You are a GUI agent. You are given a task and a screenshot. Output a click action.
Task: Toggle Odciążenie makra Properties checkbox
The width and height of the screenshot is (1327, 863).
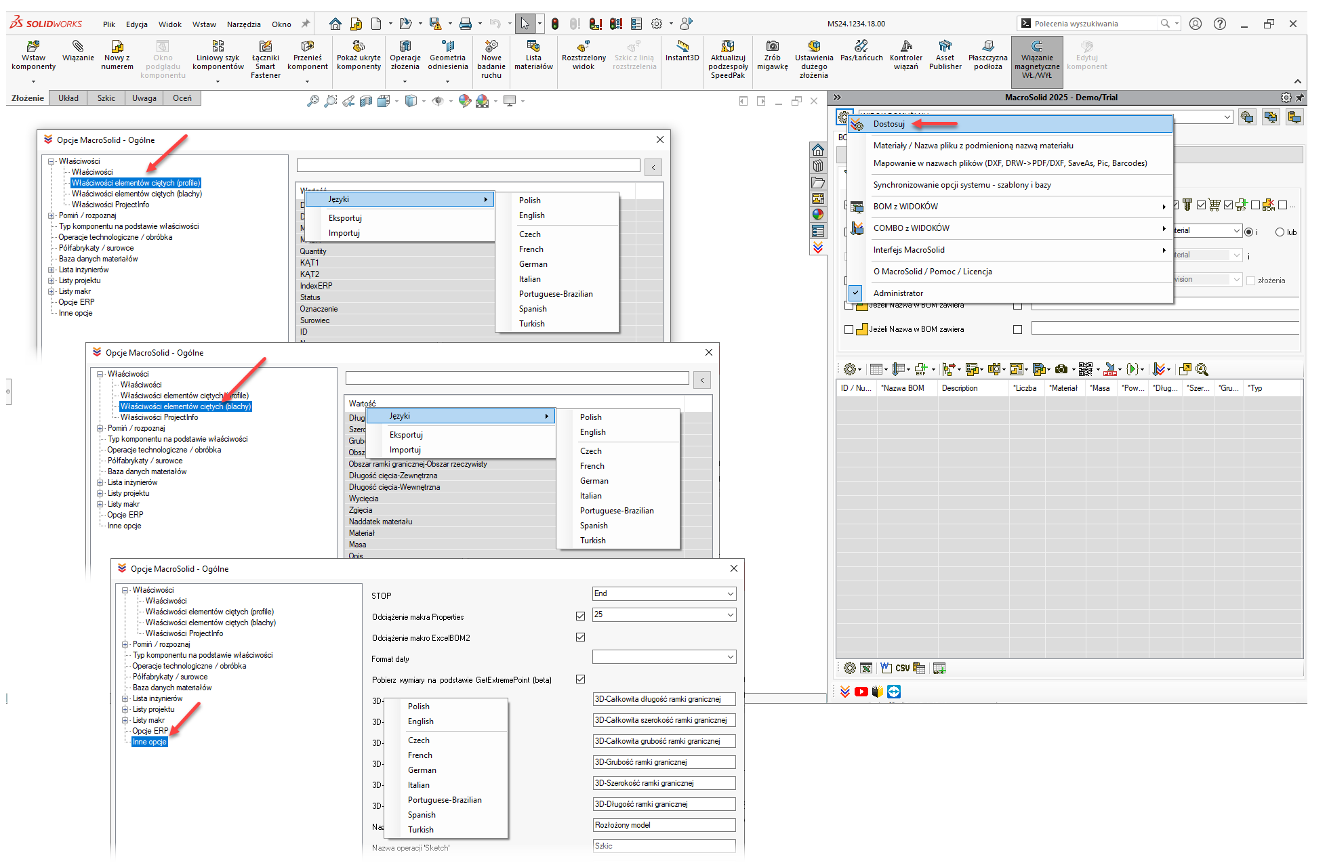point(580,616)
